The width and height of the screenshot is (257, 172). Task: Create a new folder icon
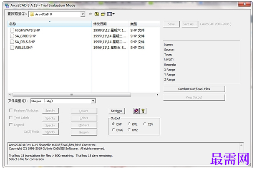[103, 14]
